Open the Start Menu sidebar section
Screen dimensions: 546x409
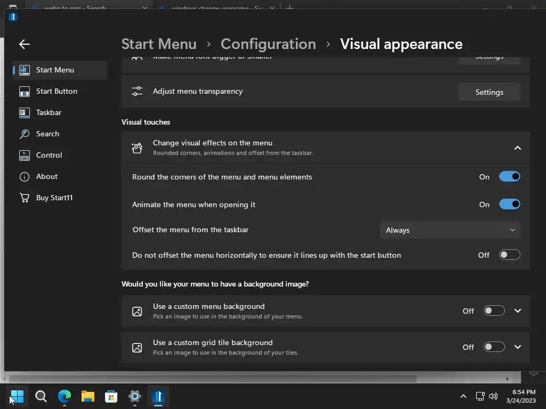point(60,70)
